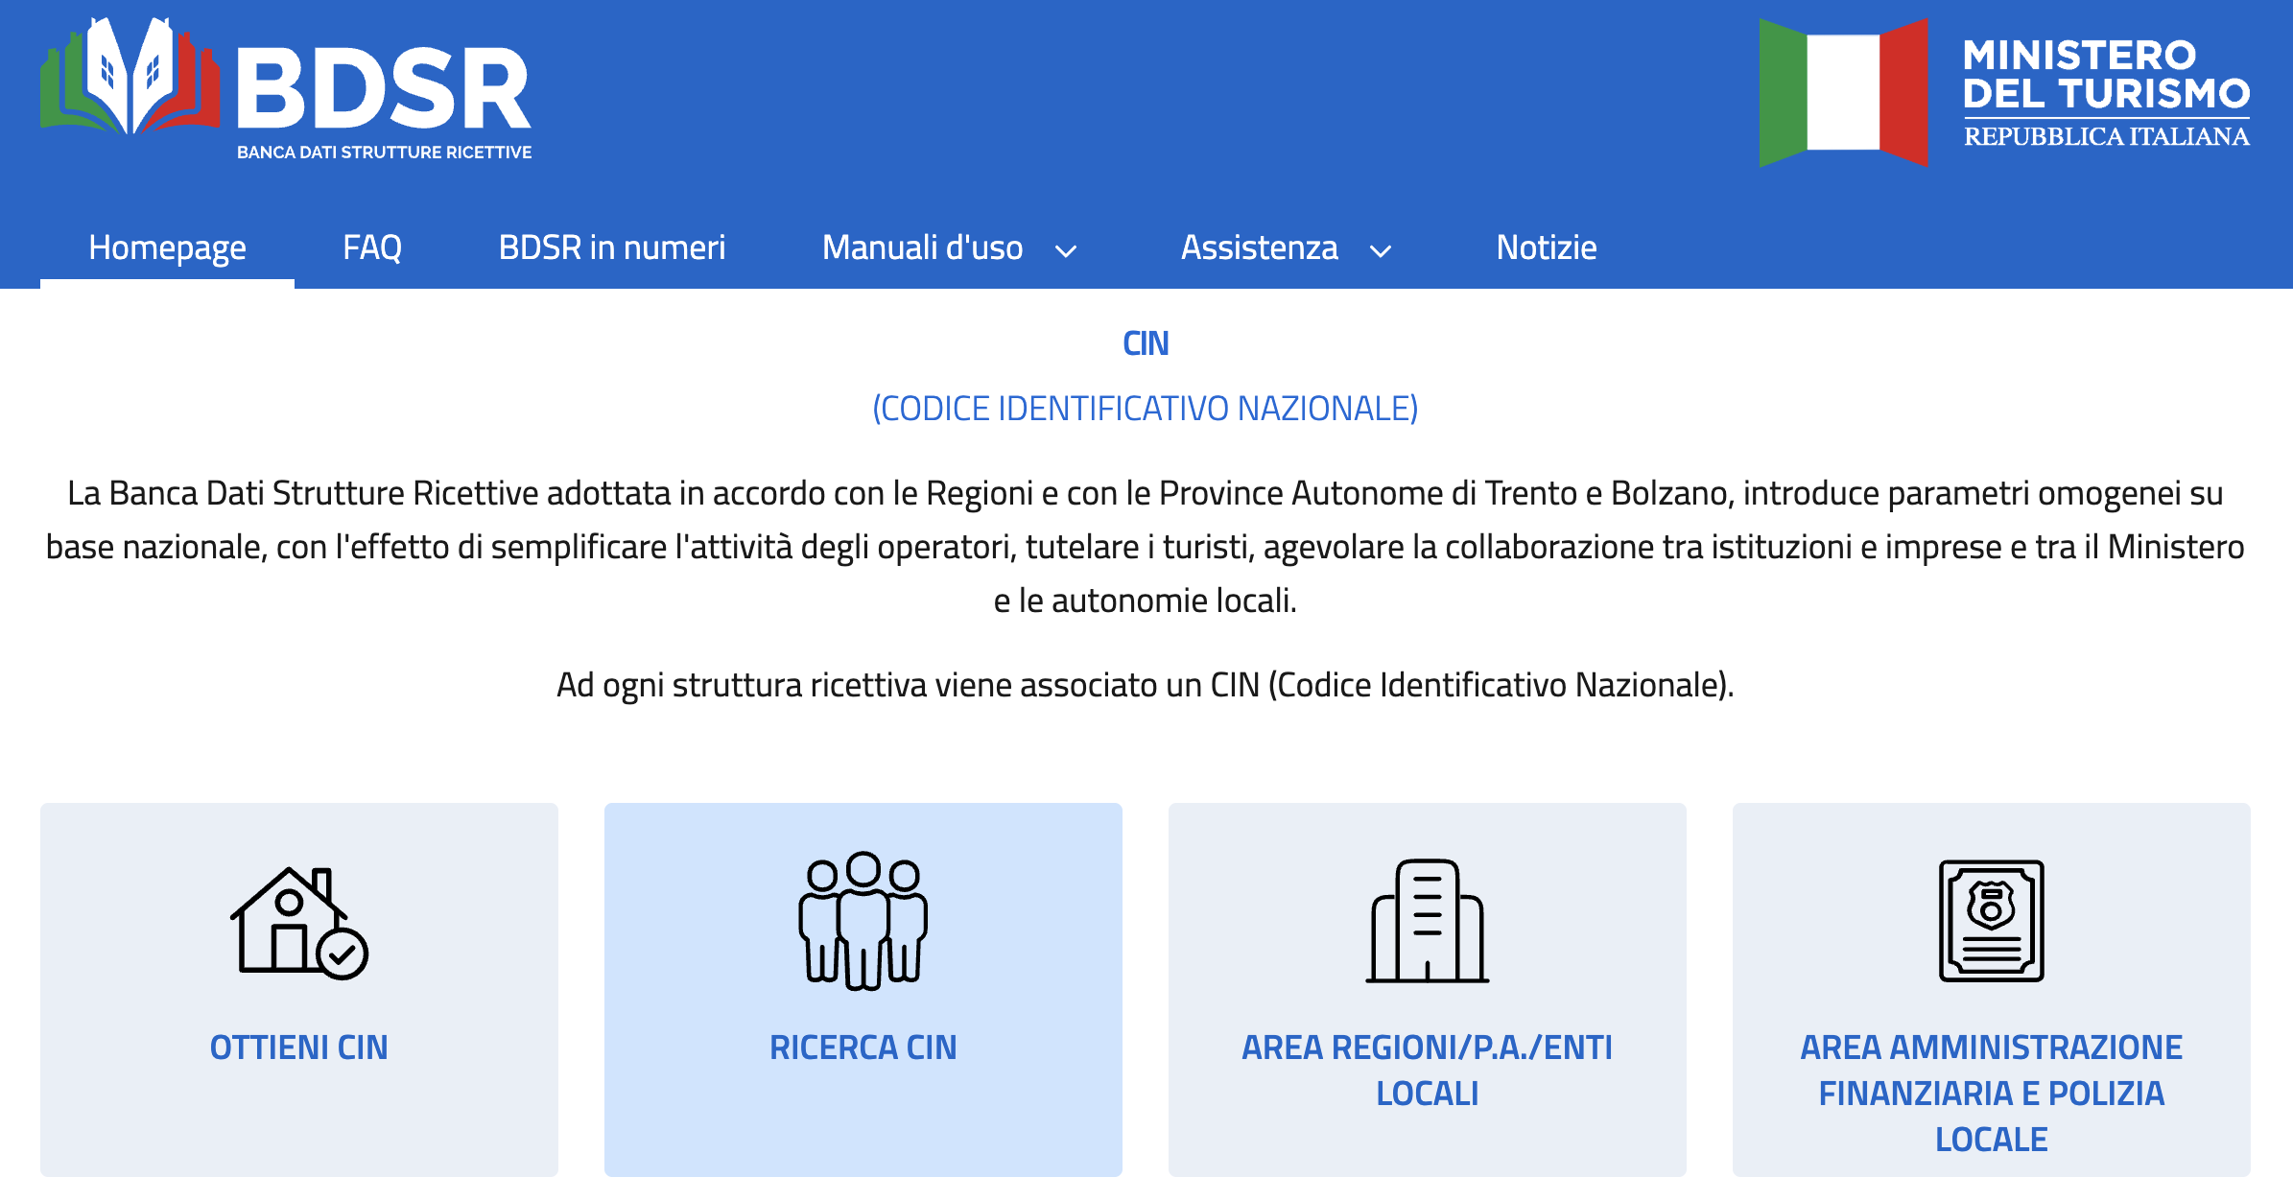Screen dimensions: 2293x1201
Task: Click the office building icon
Action: (x=1427, y=921)
